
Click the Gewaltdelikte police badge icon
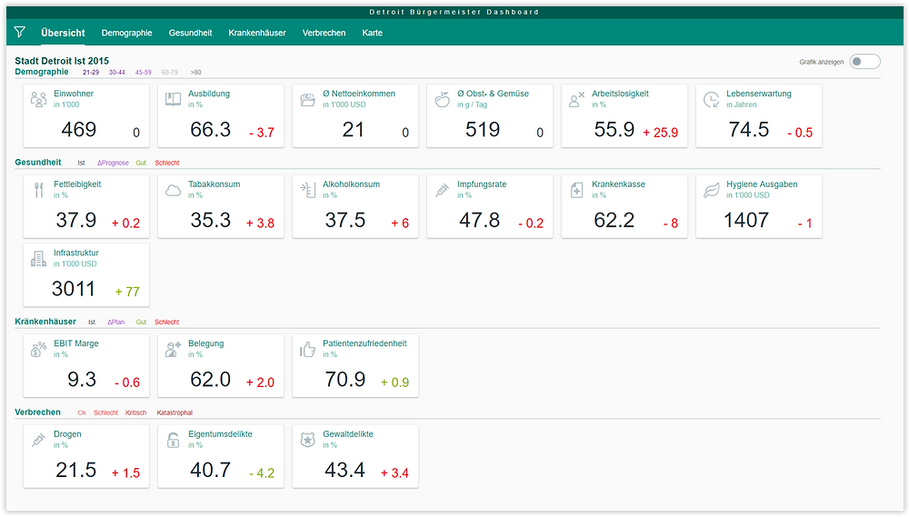click(x=307, y=440)
